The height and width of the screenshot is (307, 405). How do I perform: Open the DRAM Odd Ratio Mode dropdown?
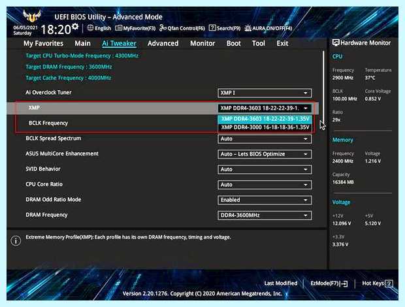(265, 200)
